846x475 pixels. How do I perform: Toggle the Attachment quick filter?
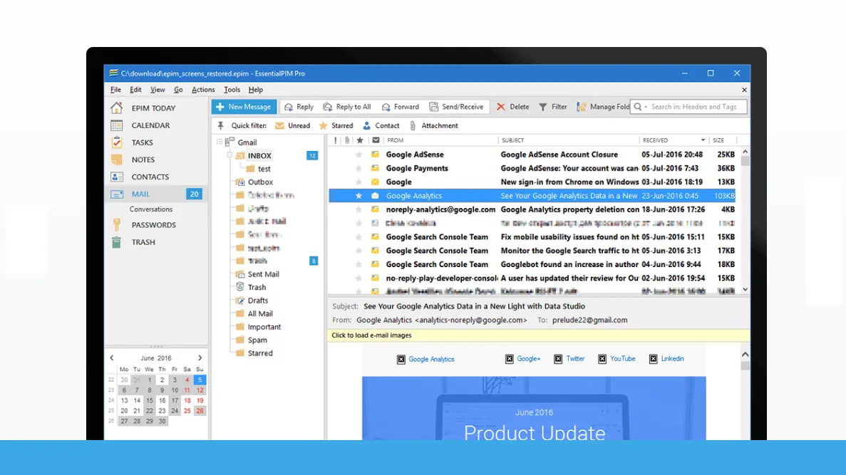pos(433,125)
